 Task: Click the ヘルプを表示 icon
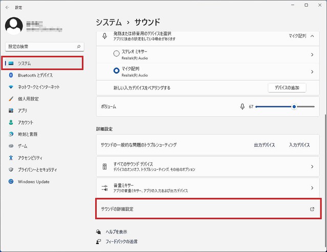(x=99, y=232)
